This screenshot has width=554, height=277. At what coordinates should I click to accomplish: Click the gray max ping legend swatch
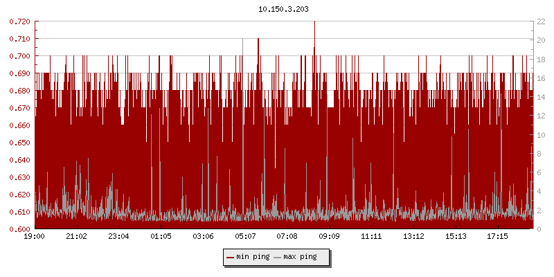coord(278,257)
